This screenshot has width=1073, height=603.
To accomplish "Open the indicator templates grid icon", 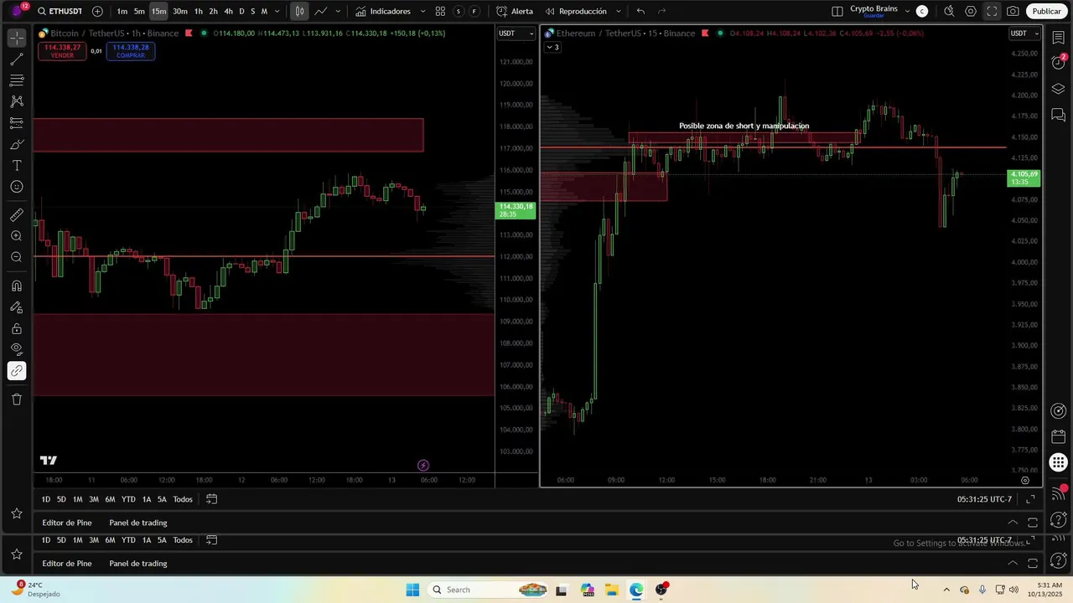I will tap(440, 12).
